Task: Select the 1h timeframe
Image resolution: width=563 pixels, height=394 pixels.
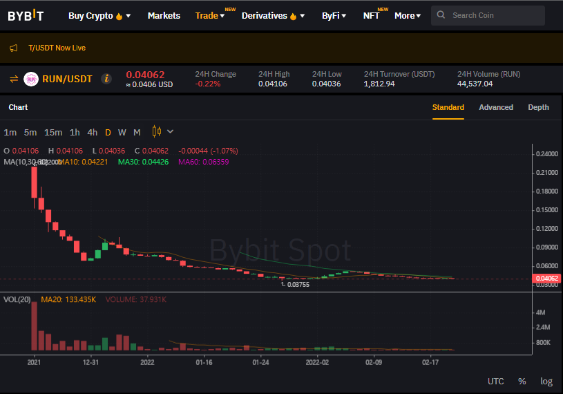Action: coord(75,133)
